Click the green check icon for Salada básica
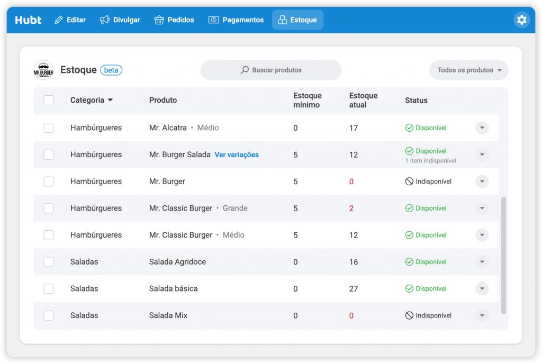Image resolution: width=542 pixels, height=363 pixels. coord(409,289)
